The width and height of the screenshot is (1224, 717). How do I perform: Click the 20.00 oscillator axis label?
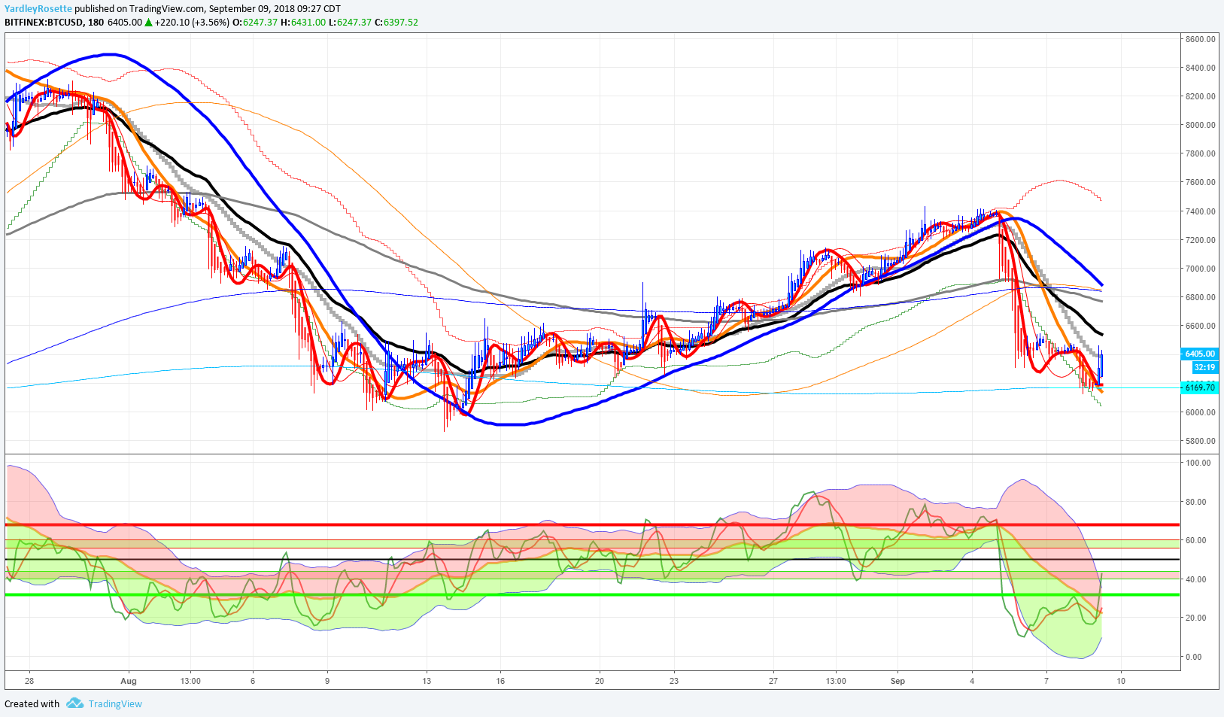[x=1198, y=618]
